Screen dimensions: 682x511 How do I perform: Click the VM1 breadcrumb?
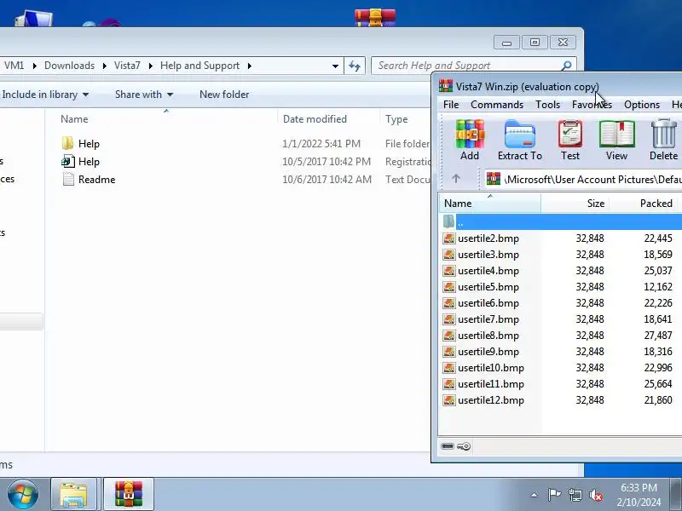14,66
